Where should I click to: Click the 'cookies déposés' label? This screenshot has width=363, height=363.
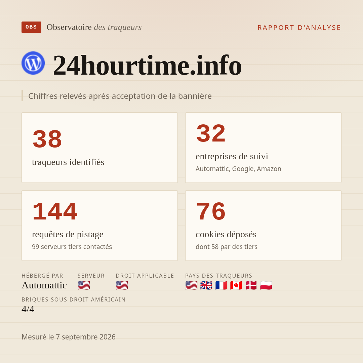click(x=226, y=234)
